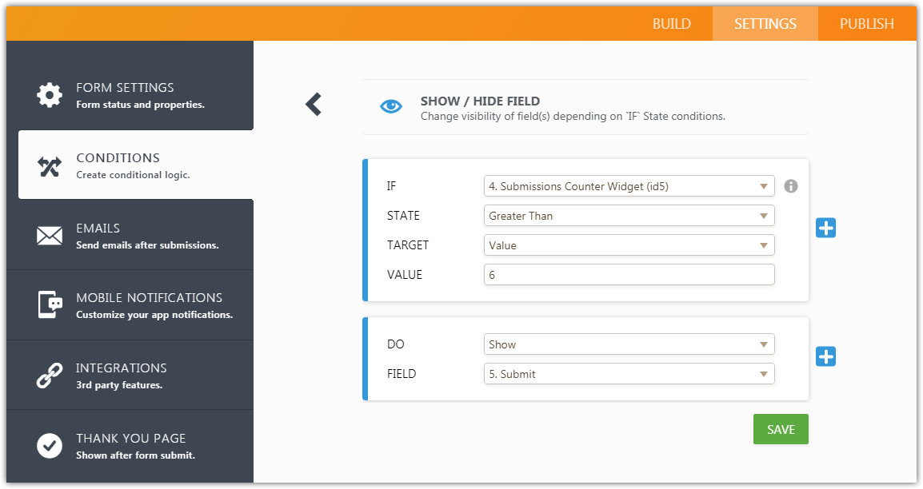923x489 pixels.
Task: Open the Form Settings gear icon
Action: (50, 93)
